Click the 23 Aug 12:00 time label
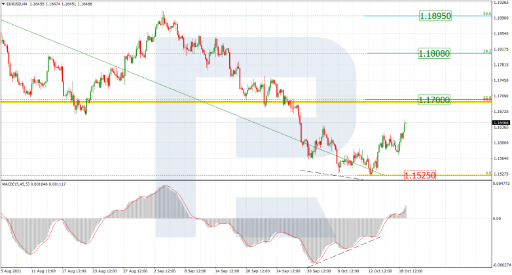The width and height of the screenshot is (512, 275). [105, 271]
